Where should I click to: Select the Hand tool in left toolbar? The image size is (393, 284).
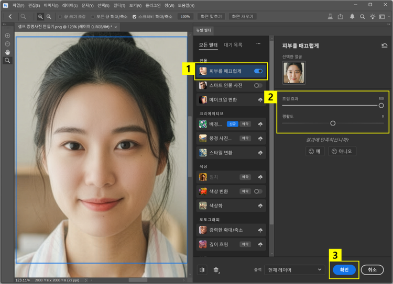7,52
